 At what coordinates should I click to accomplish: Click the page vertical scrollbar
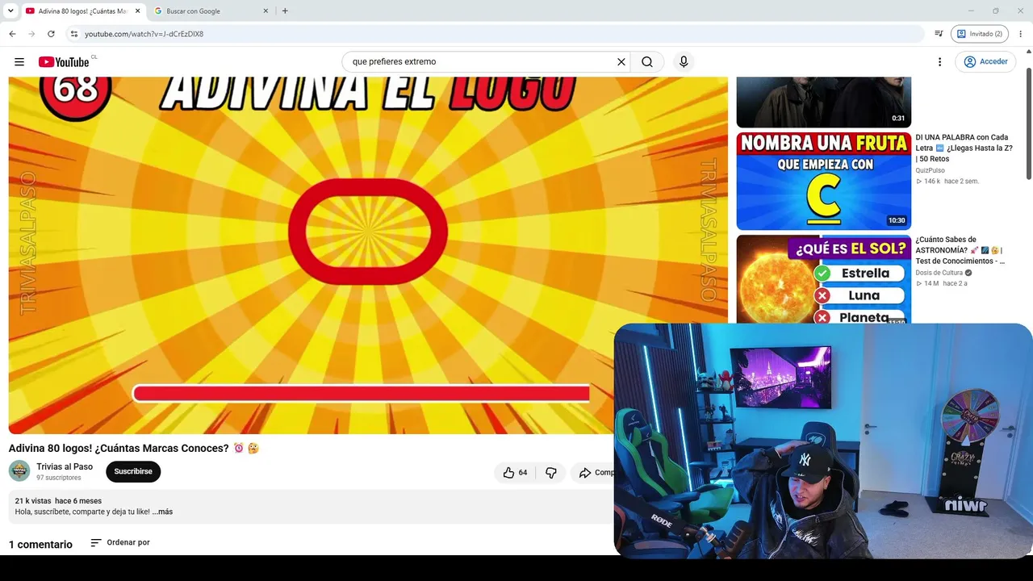[x=1028, y=125]
